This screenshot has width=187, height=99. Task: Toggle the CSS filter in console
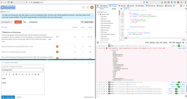(170, 43)
